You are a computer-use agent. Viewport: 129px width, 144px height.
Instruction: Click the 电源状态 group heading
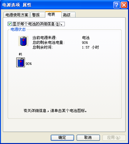point(18,29)
